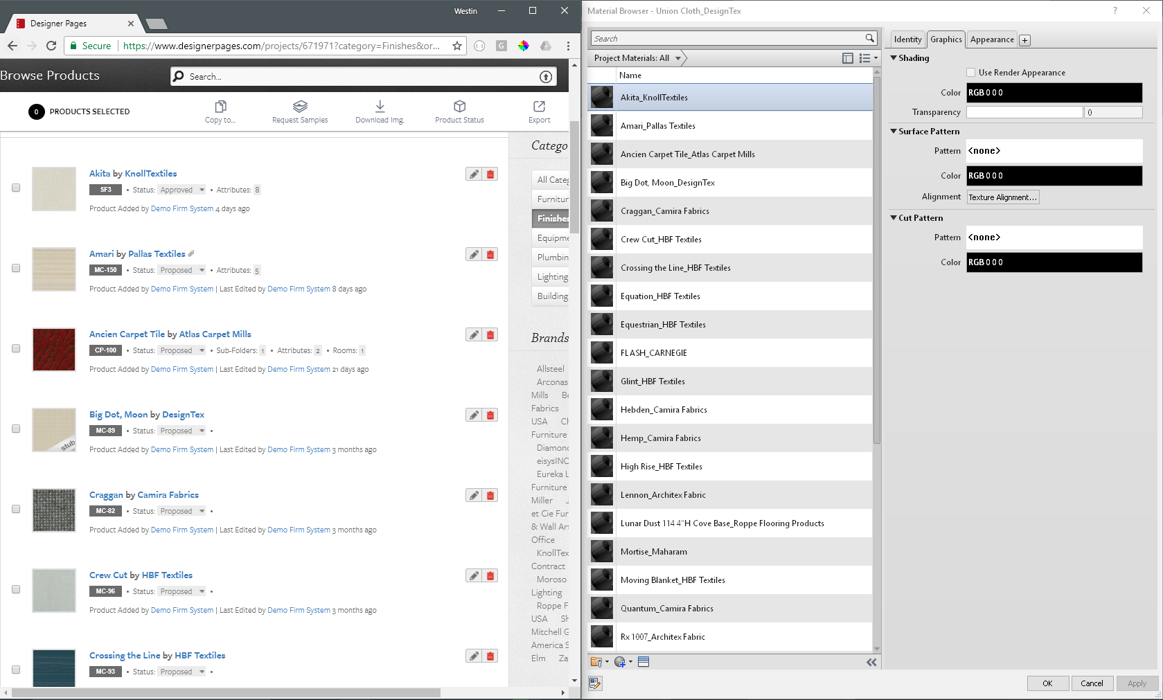Delete the Akita product with trash icon
Image resolution: width=1163 pixels, height=700 pixels.
pyautogui.click(x=490, y=174)
